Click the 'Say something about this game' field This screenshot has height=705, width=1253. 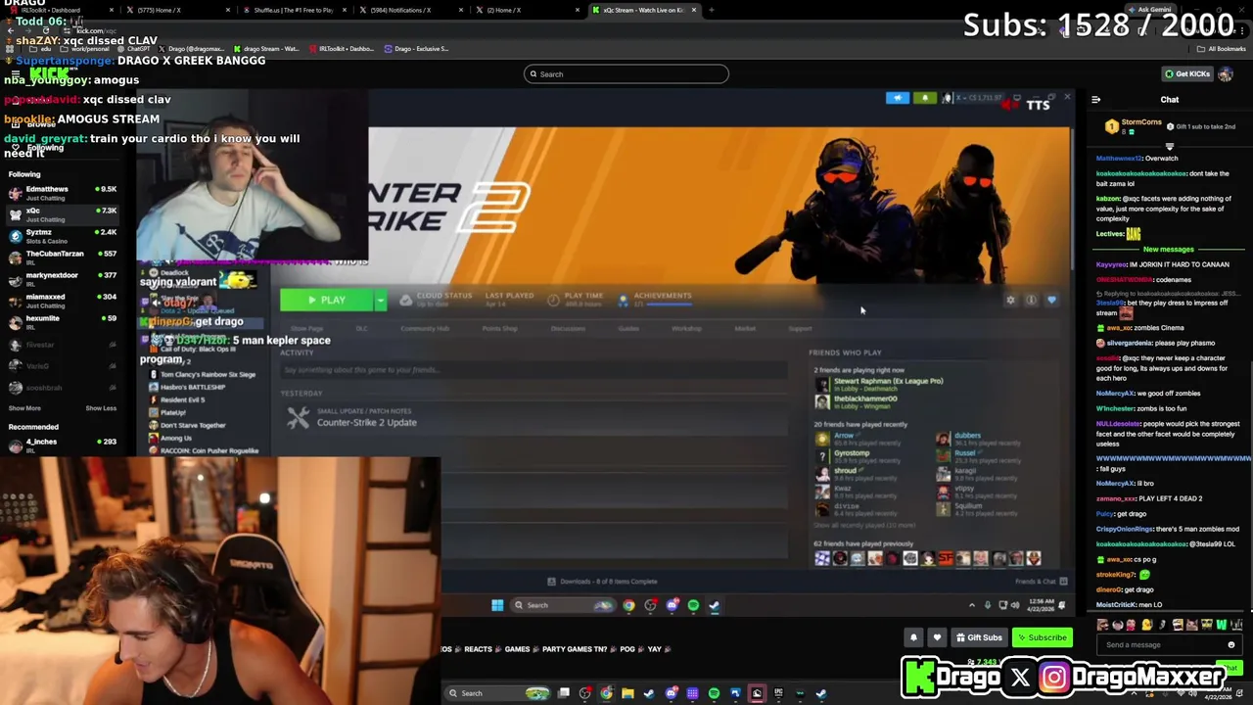(534, 370)
